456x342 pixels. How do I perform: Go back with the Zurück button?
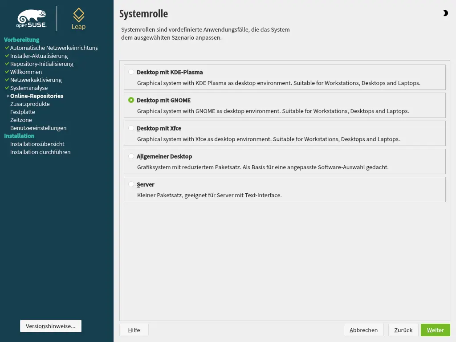[403, 330]
